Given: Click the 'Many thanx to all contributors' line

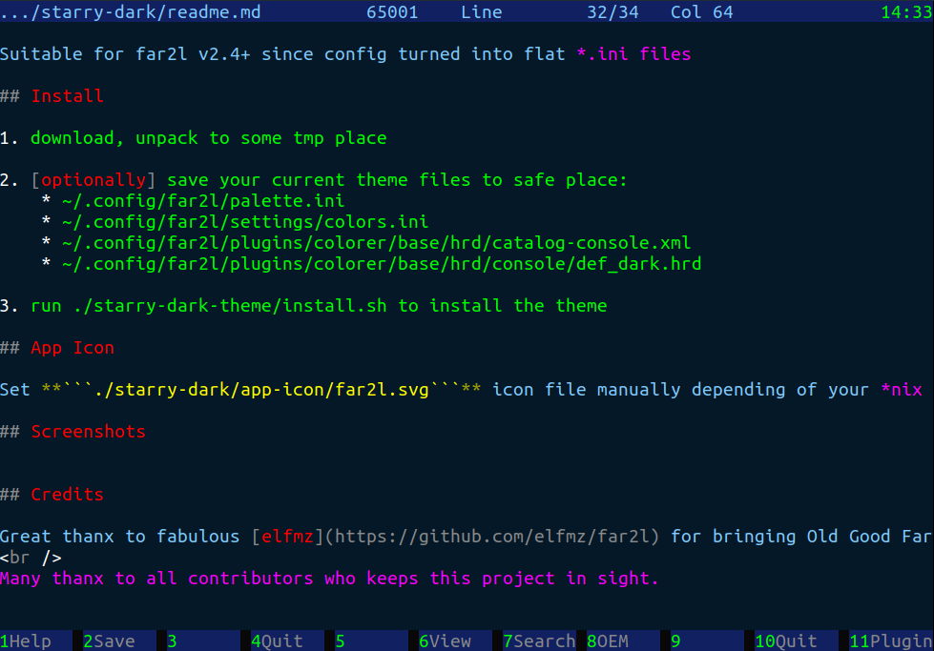Looking at the screenshot, I should pos(329,579).
